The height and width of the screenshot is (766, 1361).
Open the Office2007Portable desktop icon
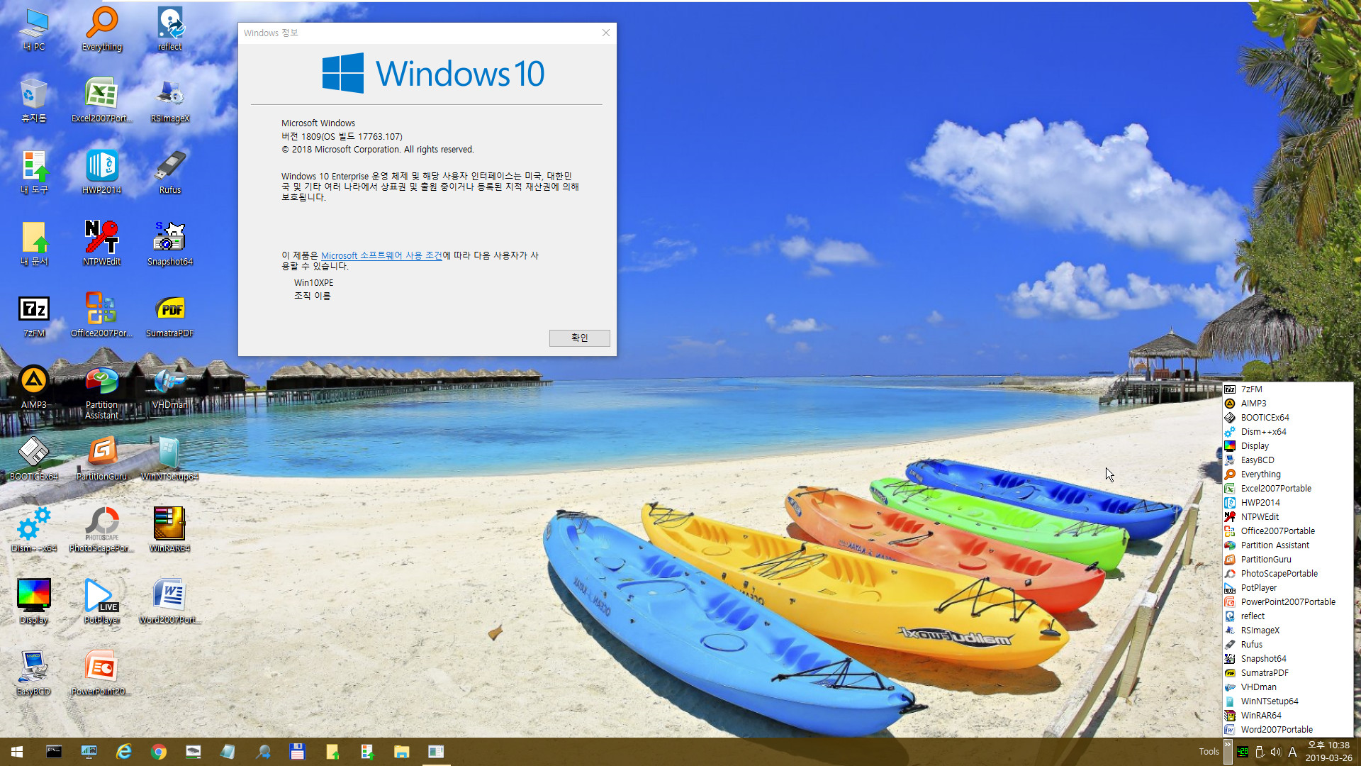101,316
